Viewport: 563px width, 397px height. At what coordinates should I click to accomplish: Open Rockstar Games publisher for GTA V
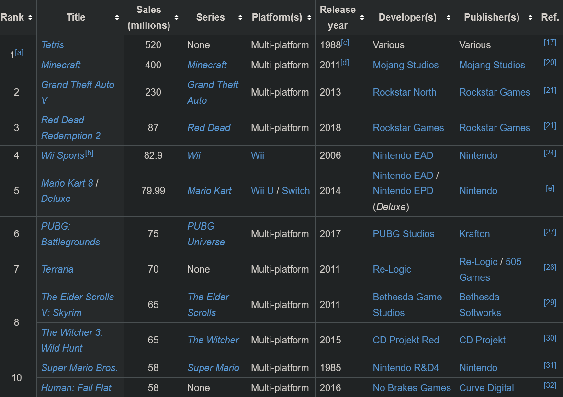[x=495, y=92]
